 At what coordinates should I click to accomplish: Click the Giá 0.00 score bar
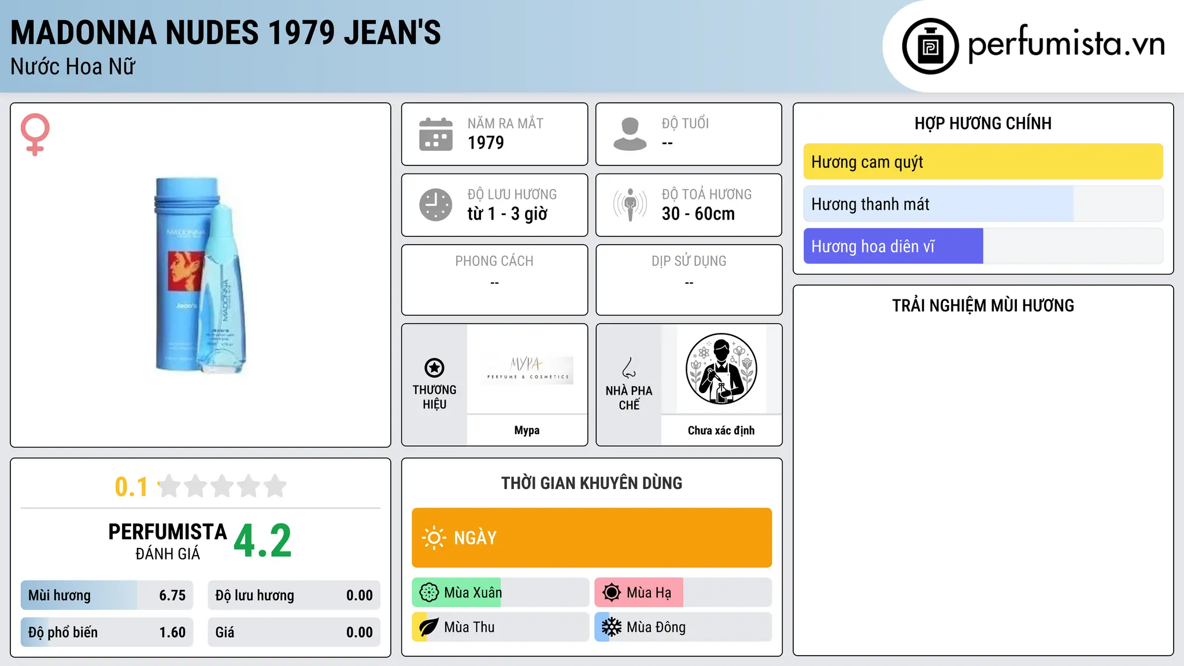[294, 632]
